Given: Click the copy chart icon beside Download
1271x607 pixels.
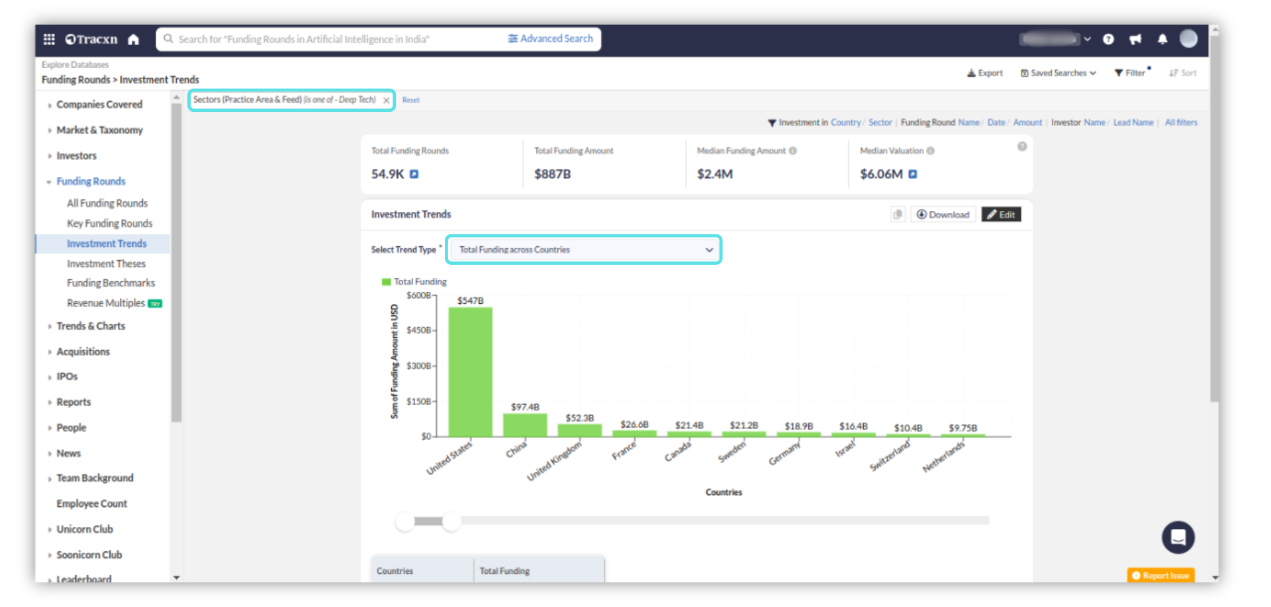Looking at the screenshot, I should click(898, 214).
